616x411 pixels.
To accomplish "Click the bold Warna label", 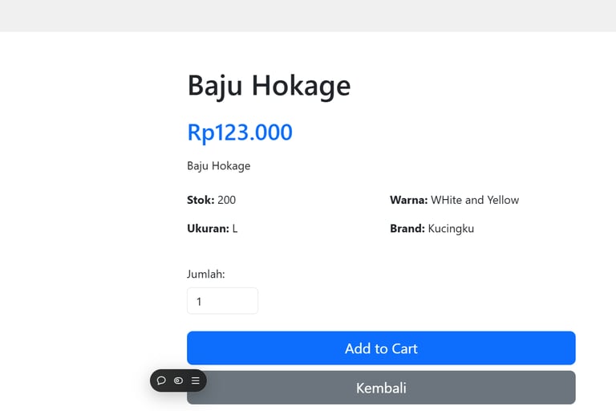I will (x=408, y=200).
